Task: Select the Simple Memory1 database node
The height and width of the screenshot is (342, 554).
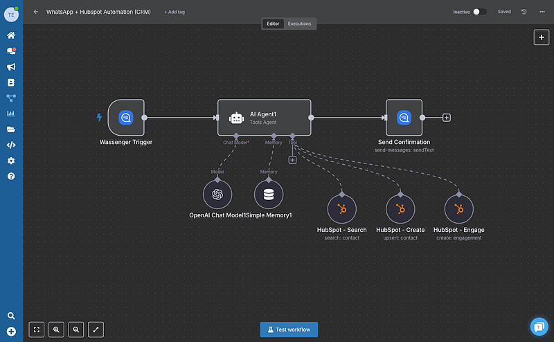Action: pyautogui.click(x=269, y=195)
